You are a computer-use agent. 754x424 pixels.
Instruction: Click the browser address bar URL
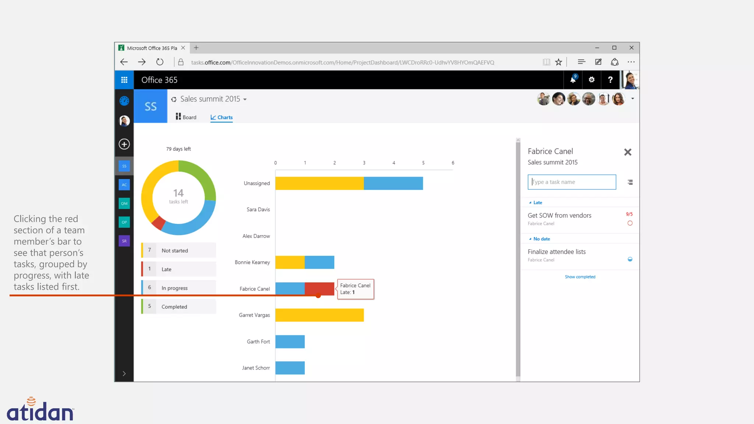click(x=342, y=62)
